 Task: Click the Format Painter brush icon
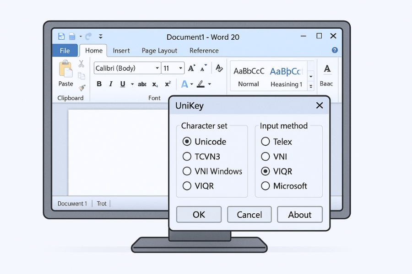point(82,88)
